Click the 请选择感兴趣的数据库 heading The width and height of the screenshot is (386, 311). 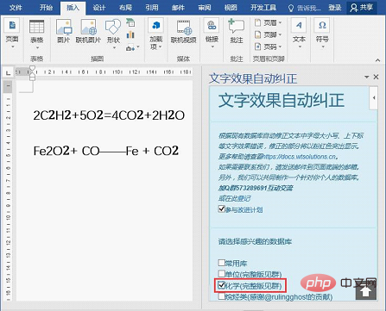(x=255, y=241)
